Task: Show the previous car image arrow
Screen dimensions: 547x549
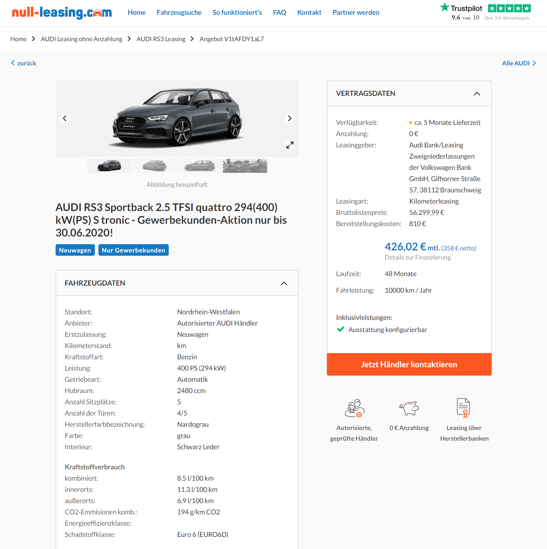Action: [65, 118]
